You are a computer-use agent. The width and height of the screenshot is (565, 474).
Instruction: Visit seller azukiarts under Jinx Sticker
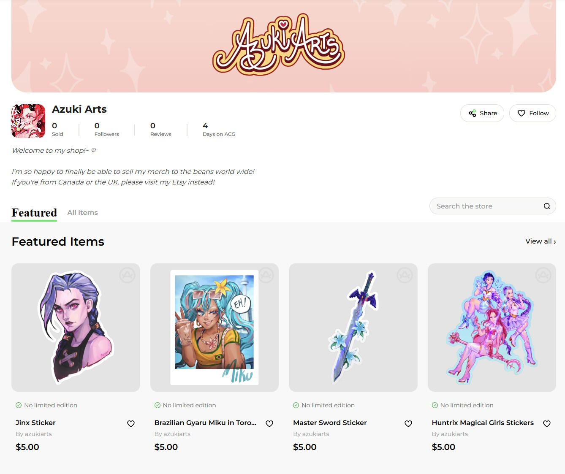coord(34,434)
